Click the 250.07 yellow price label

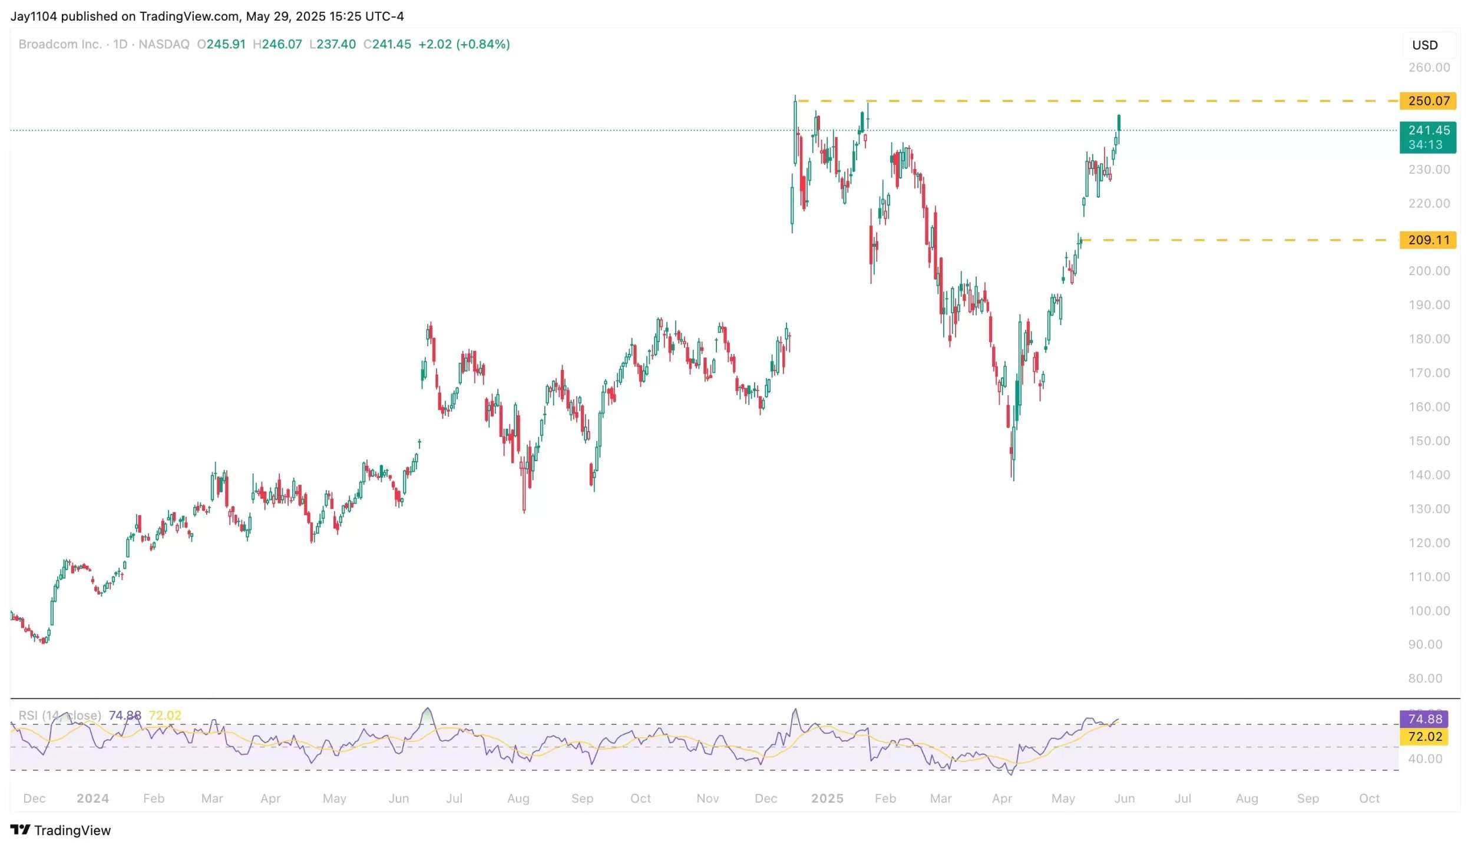(1428, 101)
